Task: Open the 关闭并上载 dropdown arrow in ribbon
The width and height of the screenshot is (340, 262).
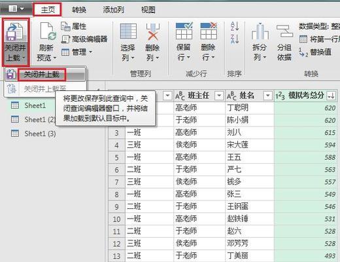Action: click(x=24, y=58)
